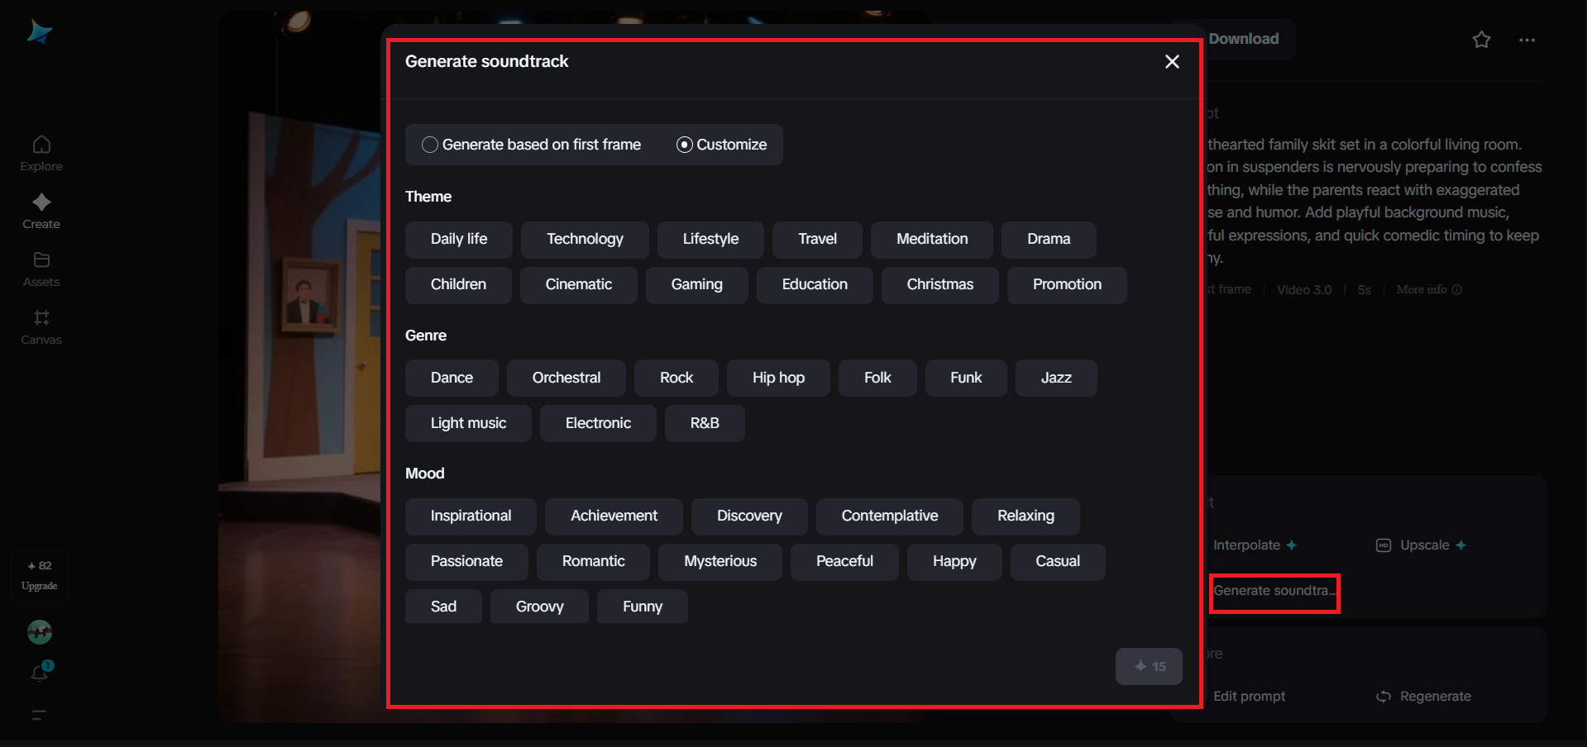Choose the Edit prompt option
The width and height of the screenshot is (1587, 747).
(x=1249, y=696)
